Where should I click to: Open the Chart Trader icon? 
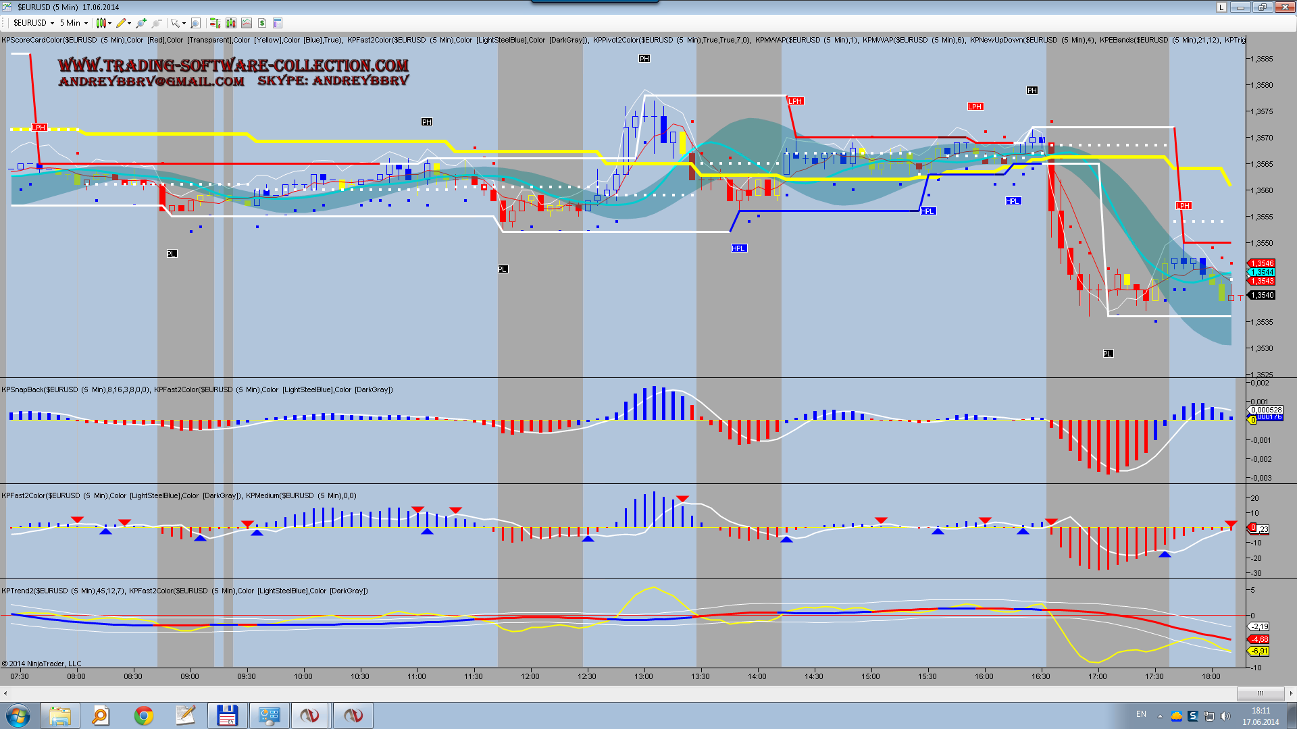(x=215, y=23)
